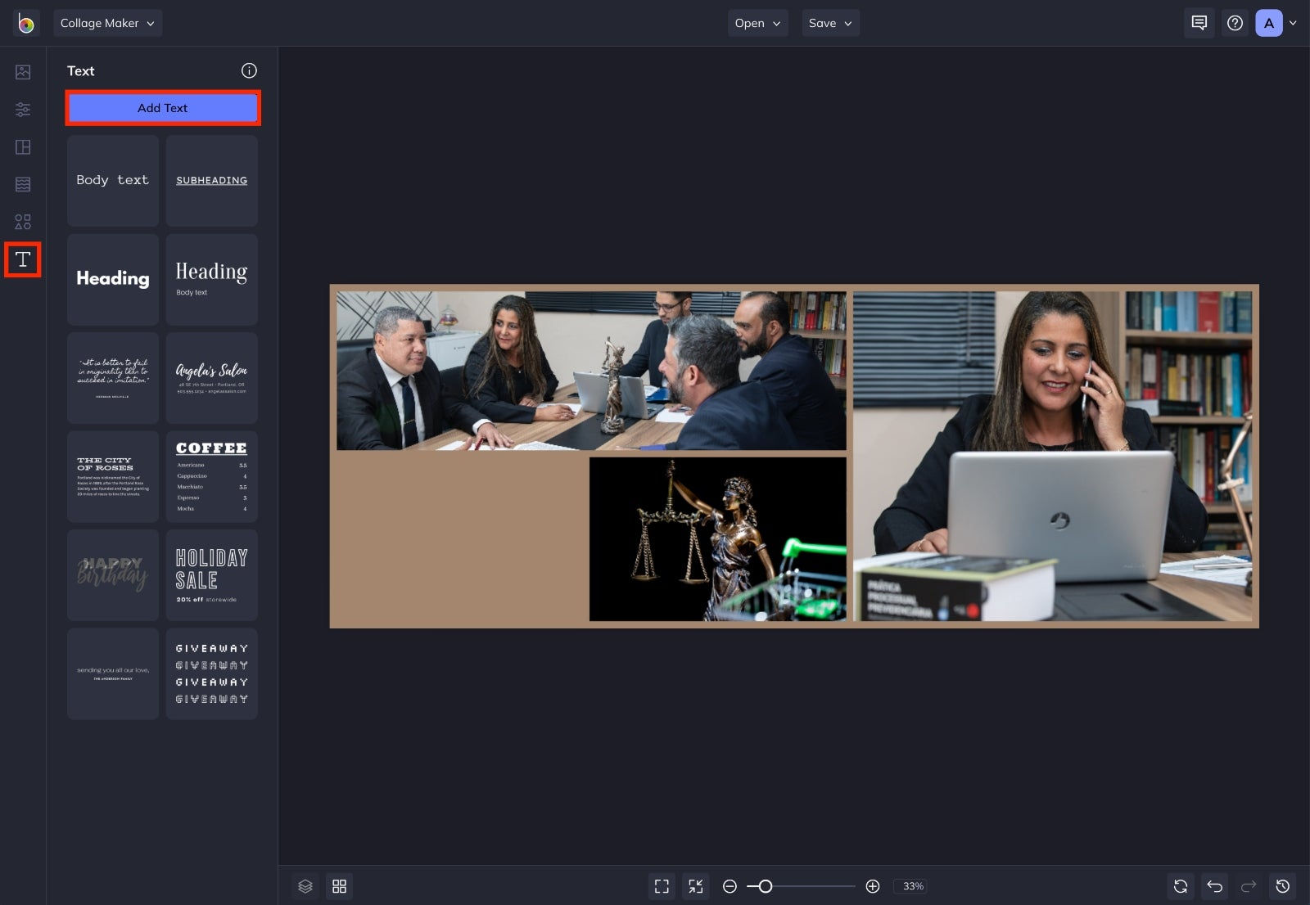Select the Lady Justice statue photo
The height and width of the screenshot is (905, 1310).
[x=718, y=538]
